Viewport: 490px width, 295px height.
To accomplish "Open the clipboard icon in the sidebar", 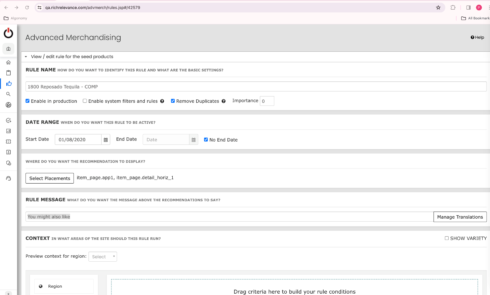I will (x=8, y=73).
